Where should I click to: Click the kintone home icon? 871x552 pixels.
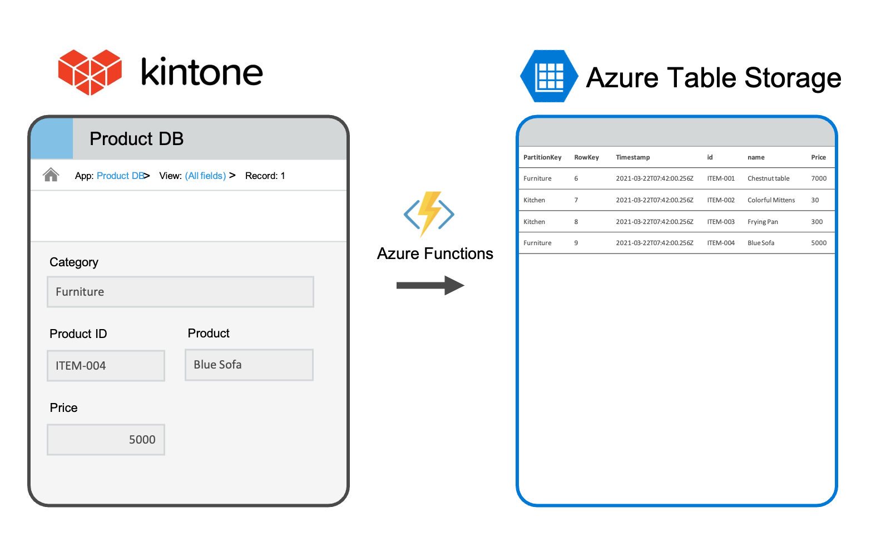pyautogui.click(x=51, y=175)
